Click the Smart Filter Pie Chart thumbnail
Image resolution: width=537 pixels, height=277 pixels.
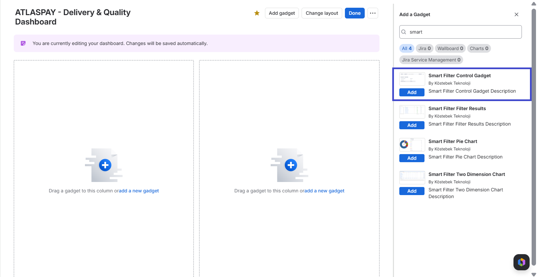point(412,145)
